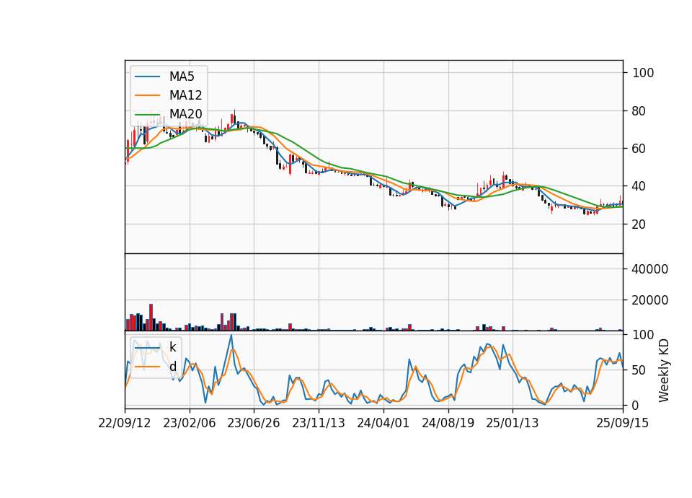The image size is (692, 498).
Task: Click the price axis value 40
Action: click(x=639, y=186)
